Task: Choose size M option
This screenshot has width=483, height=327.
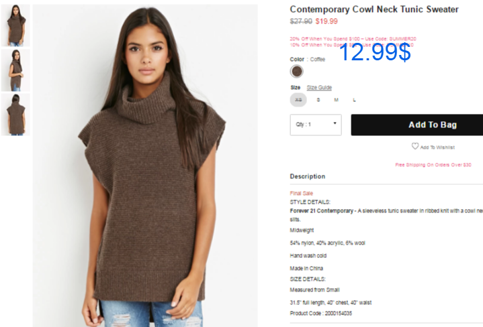Action: click(336, 100)
